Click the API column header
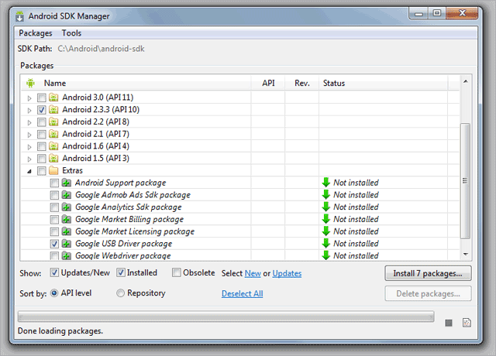The height and width of the screenshot is (356, 496). (268, 83)
